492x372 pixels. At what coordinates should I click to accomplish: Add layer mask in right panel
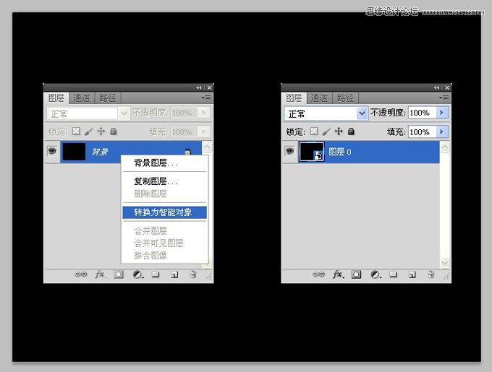[x=356, y=274]
